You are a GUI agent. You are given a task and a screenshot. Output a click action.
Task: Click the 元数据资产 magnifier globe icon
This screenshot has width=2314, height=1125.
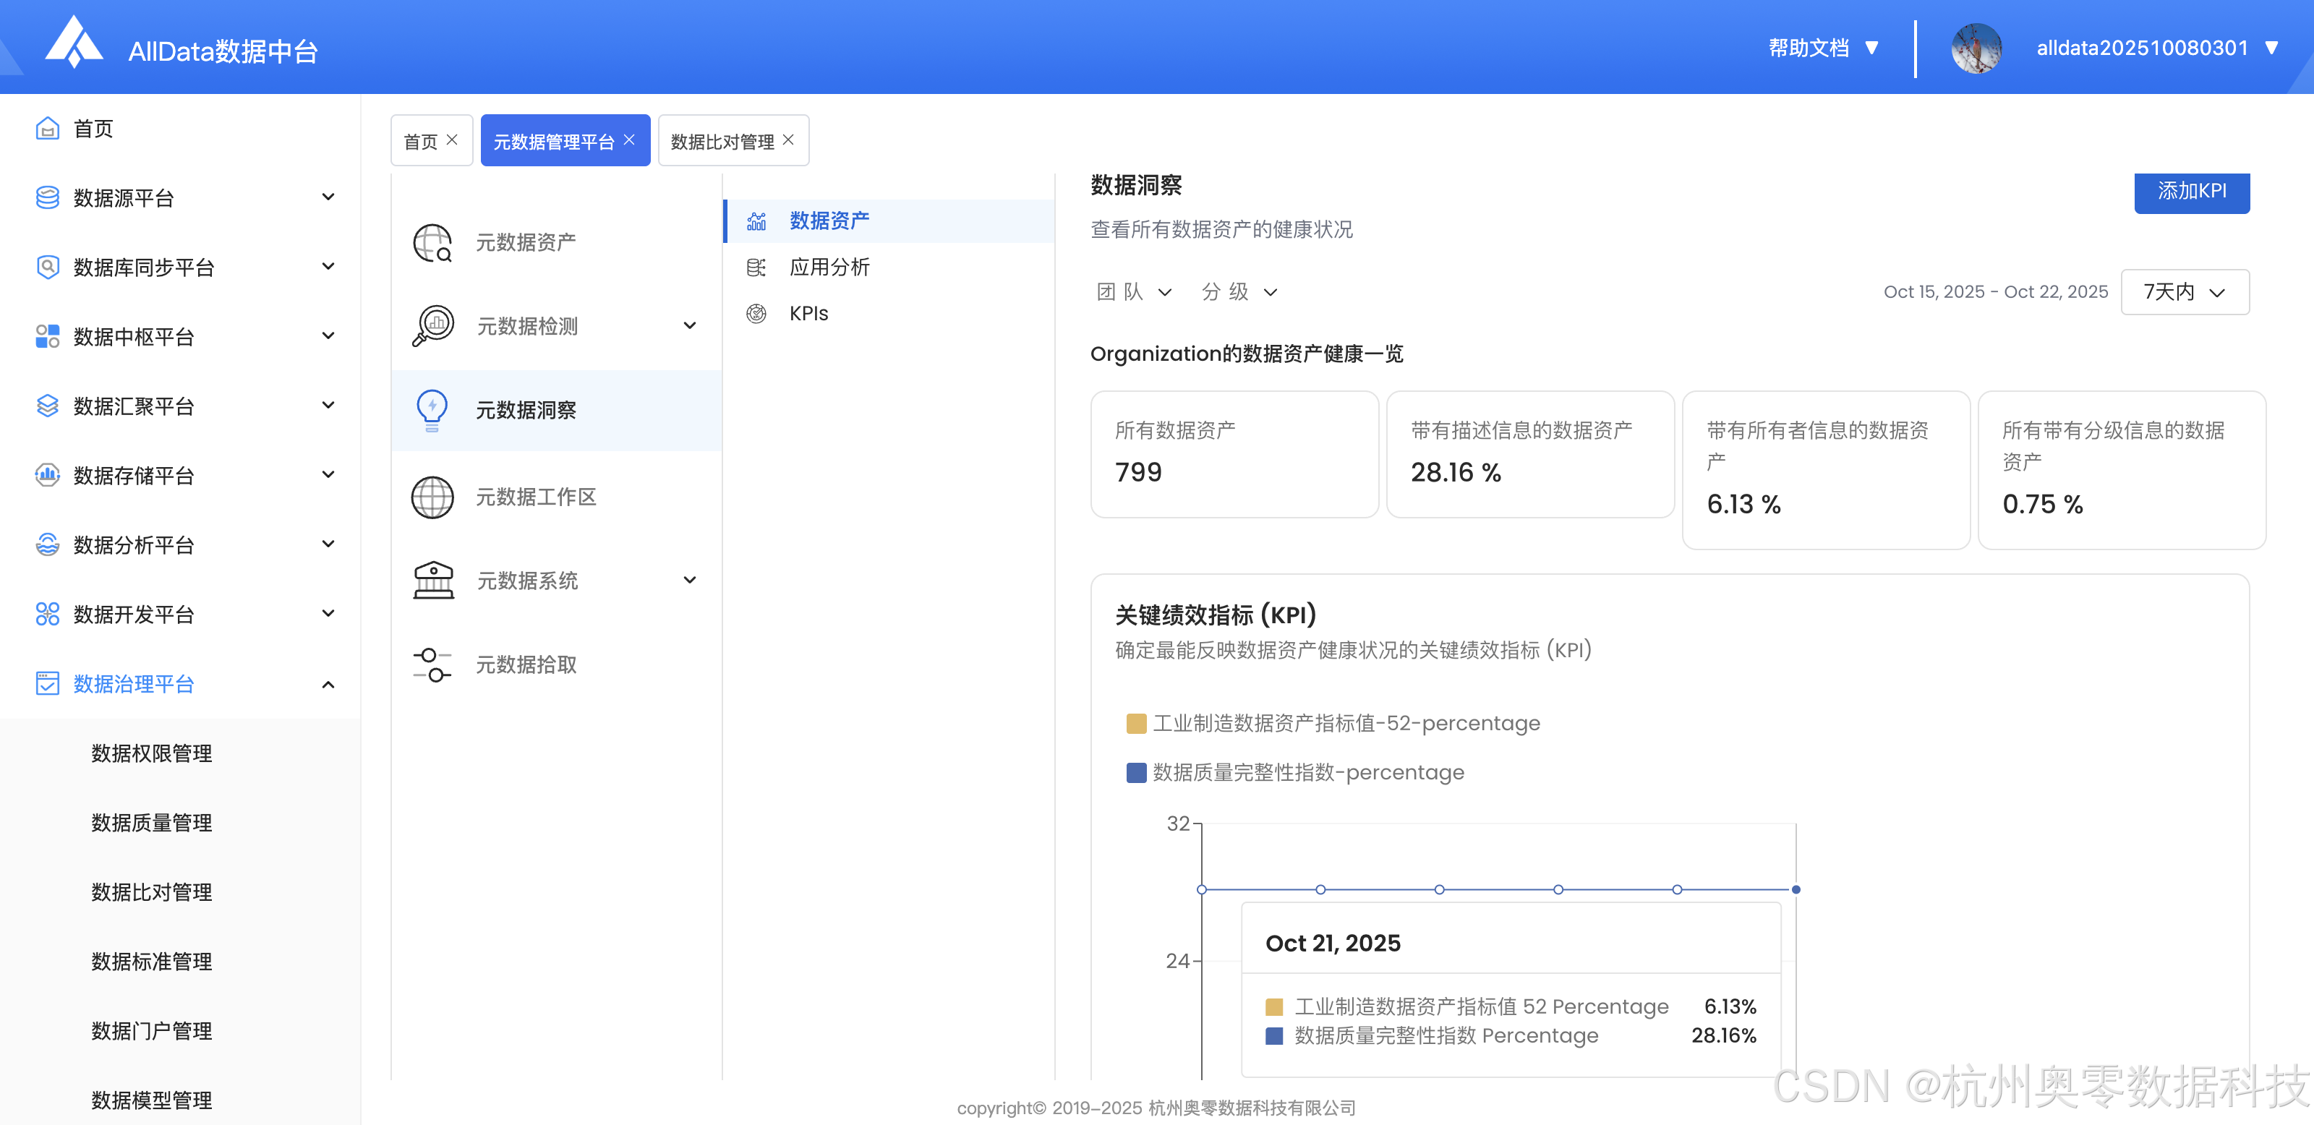coord(432,241)
